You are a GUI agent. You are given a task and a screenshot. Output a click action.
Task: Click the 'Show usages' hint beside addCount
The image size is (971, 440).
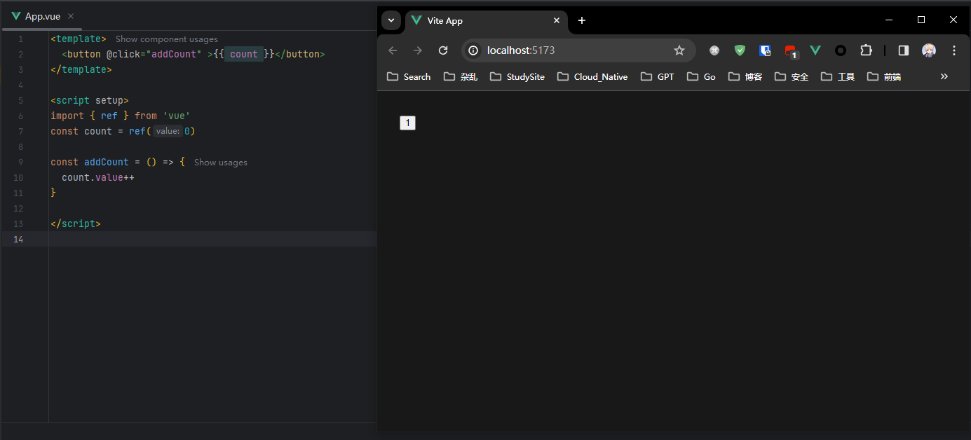point(221,162)
